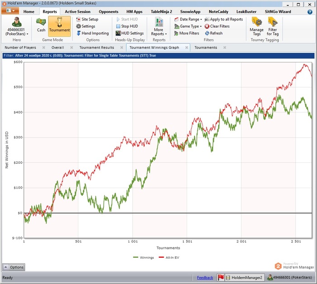Click the red flag status bar icon
The image size is (317, 284).
[221, 278]
